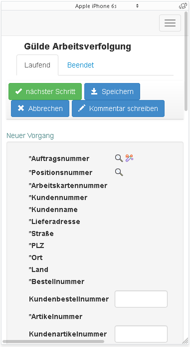Click the resize grip in bottom-right corner
This screenshot has width=190, height=347.
(x=185, y=341)
